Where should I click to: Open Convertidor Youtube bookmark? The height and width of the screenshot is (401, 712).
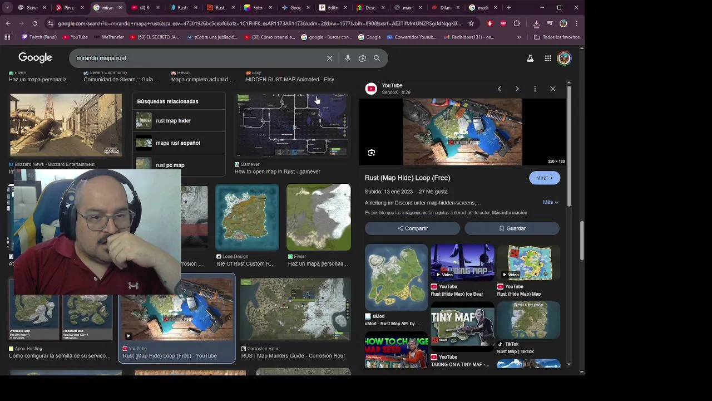click(x=411, y=37)
